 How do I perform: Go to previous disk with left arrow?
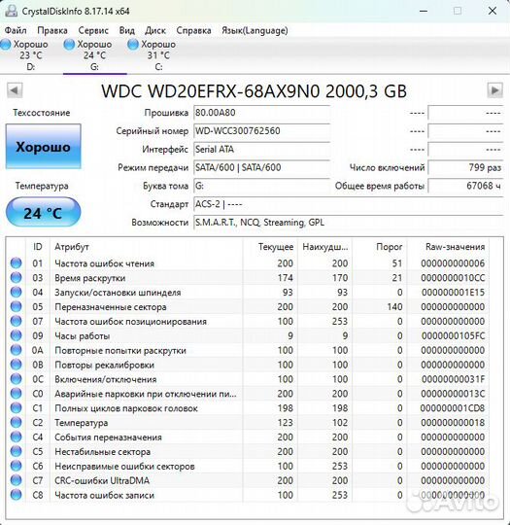[15, 90]
